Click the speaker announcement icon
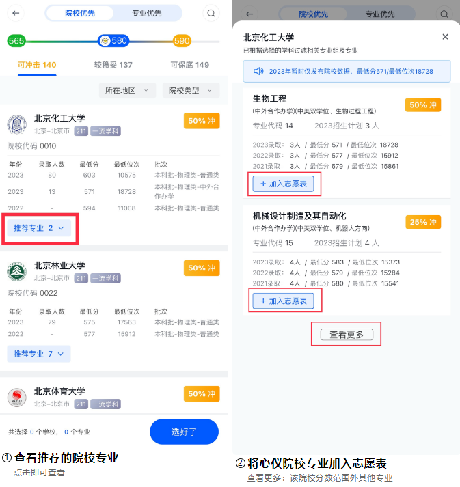 pos(258,71)
